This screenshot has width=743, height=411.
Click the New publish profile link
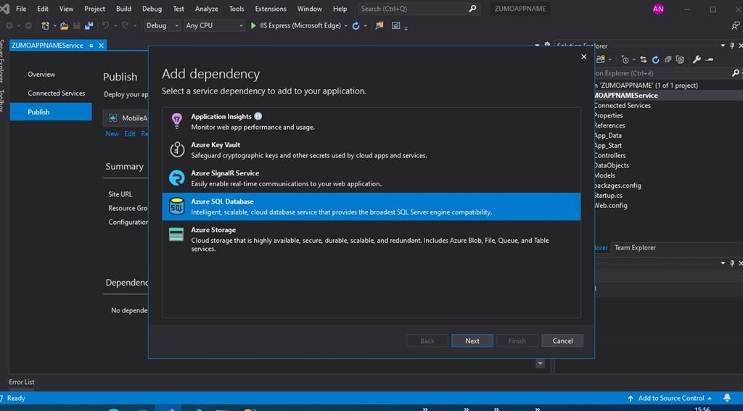point(112,134)
